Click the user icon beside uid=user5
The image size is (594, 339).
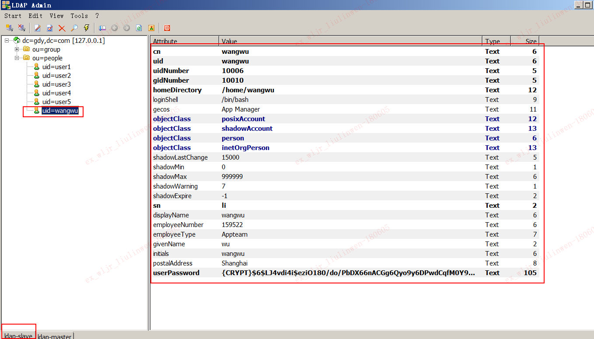point(37,102)
